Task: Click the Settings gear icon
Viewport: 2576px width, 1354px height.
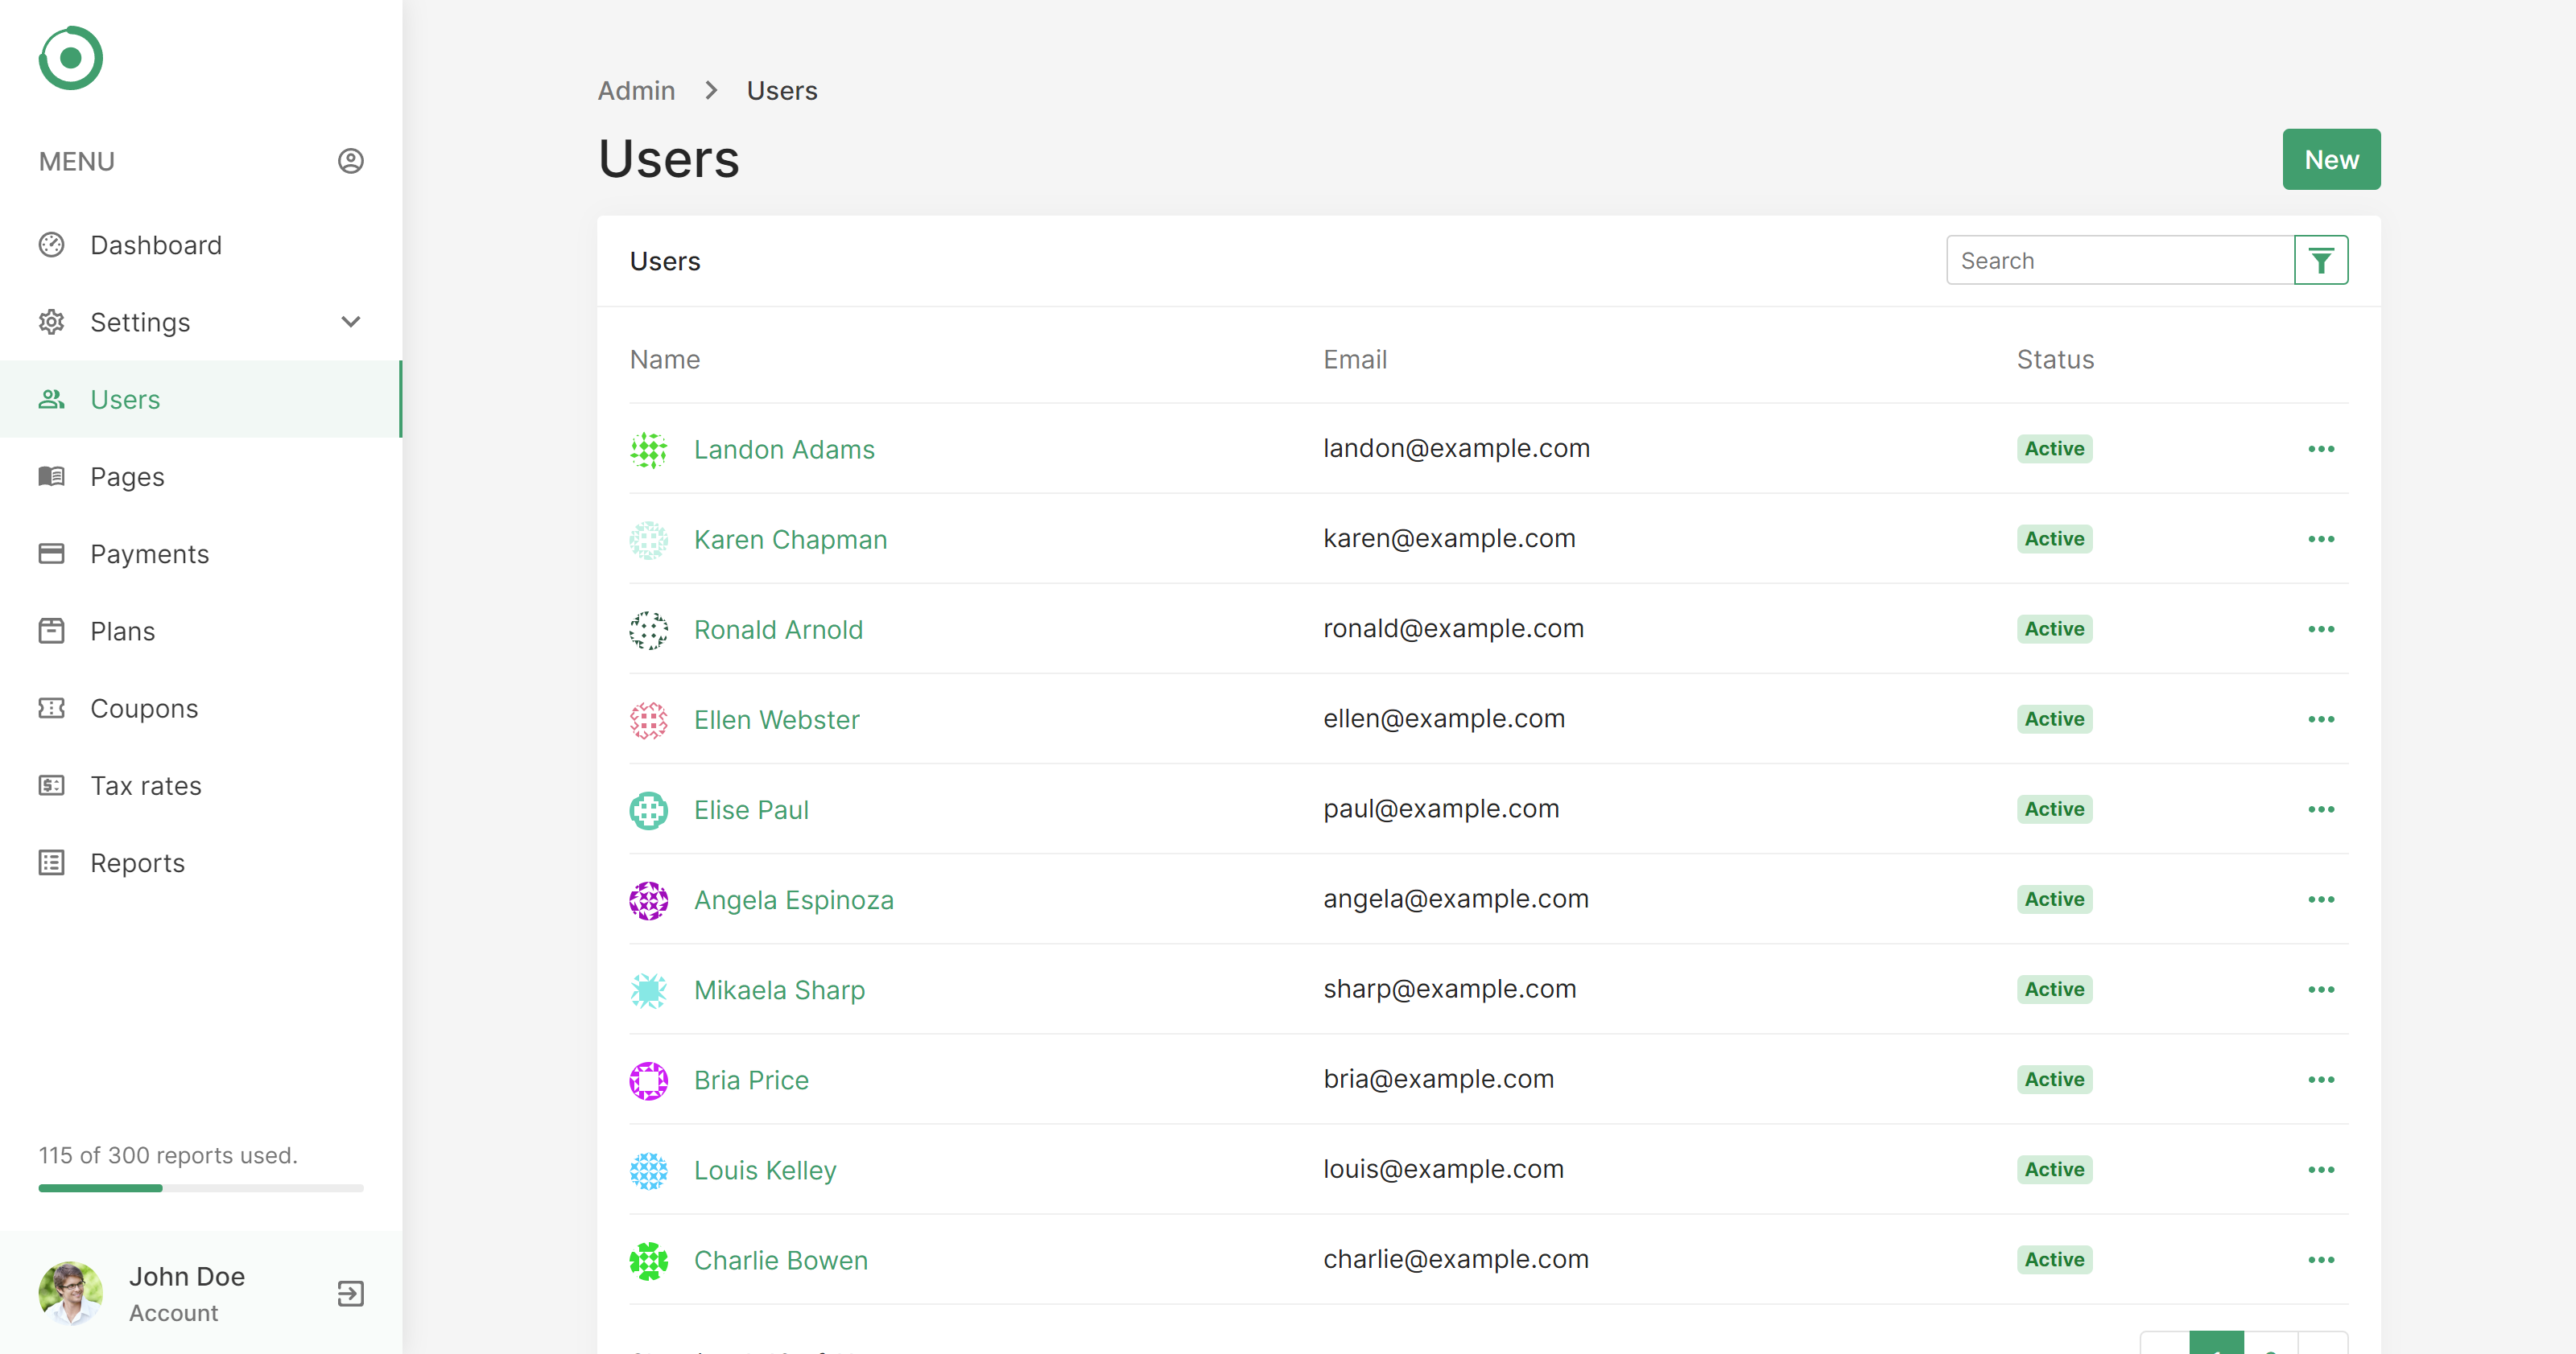Action: (x=51, y=322)
